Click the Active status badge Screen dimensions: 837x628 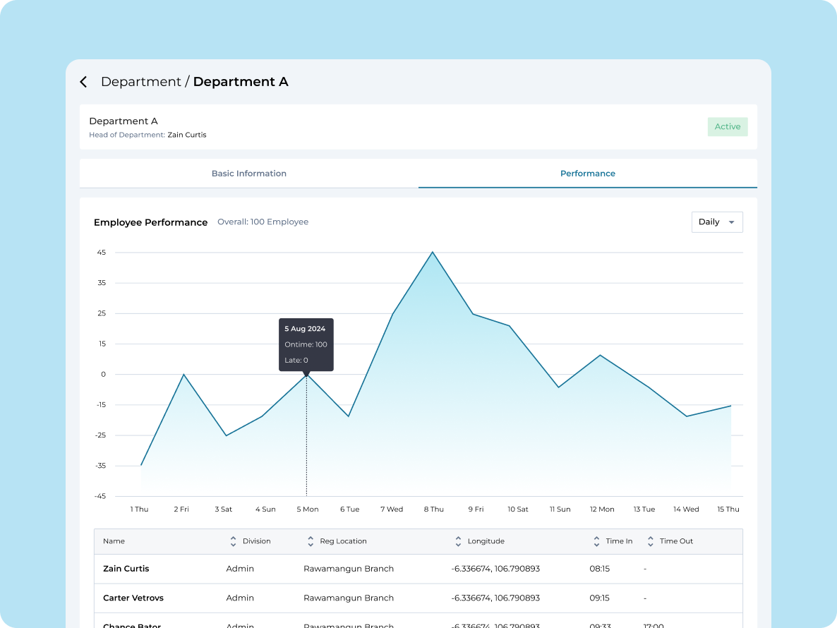click(727, 127)
